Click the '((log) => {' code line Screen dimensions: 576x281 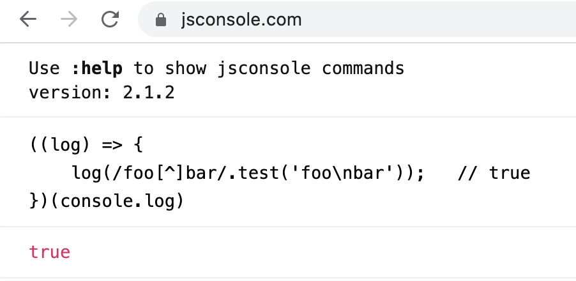pos(86,146)
